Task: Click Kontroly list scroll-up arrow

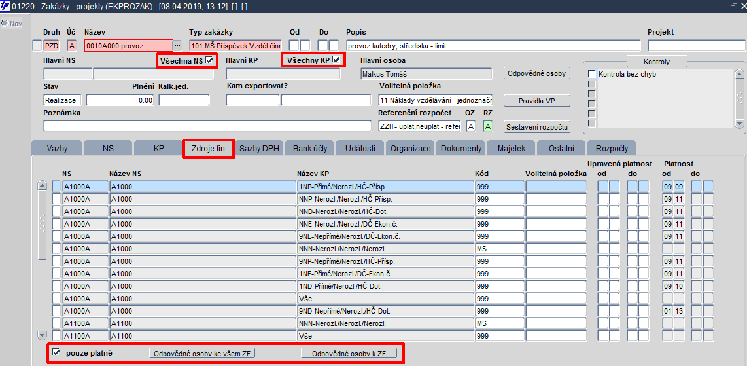Action: (739, 74)
